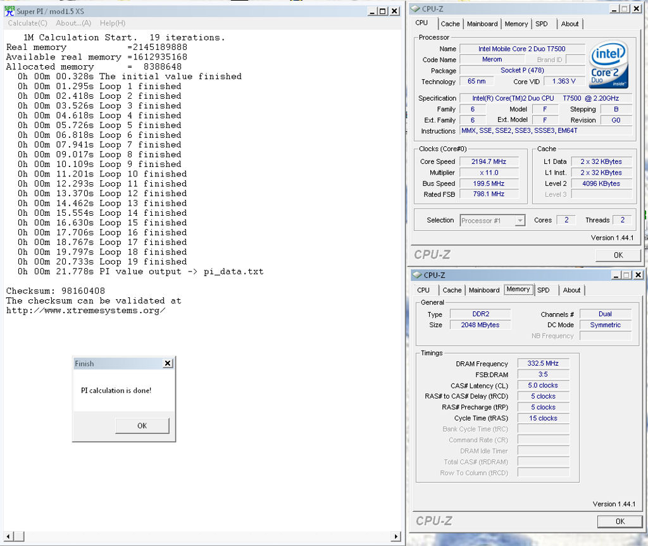
Task: Switch to SPD tab in lower CPU-Z window
Action: click(x=544, y=290)
